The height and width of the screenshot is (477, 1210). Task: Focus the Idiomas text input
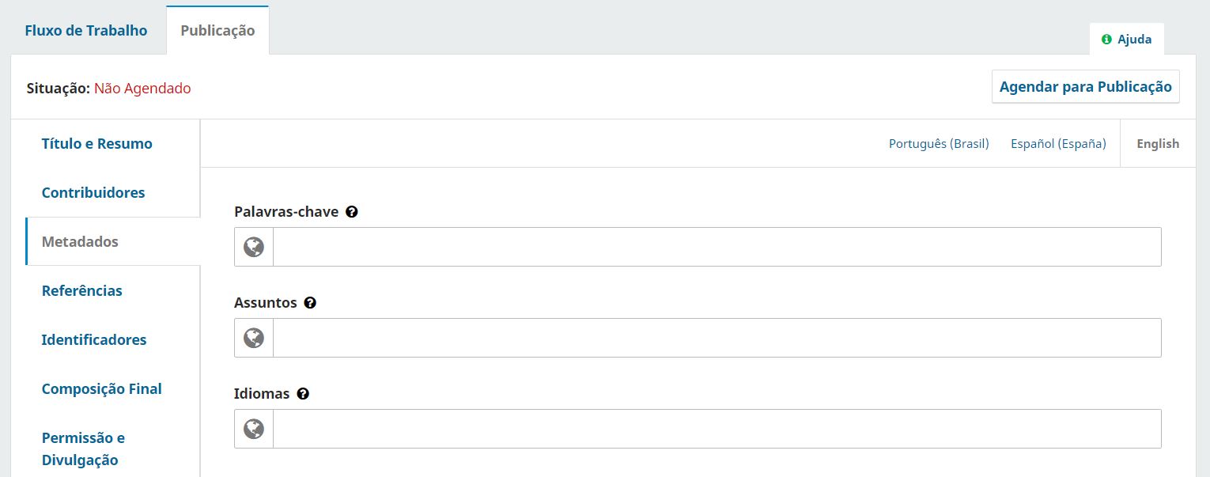coord(717,429)
